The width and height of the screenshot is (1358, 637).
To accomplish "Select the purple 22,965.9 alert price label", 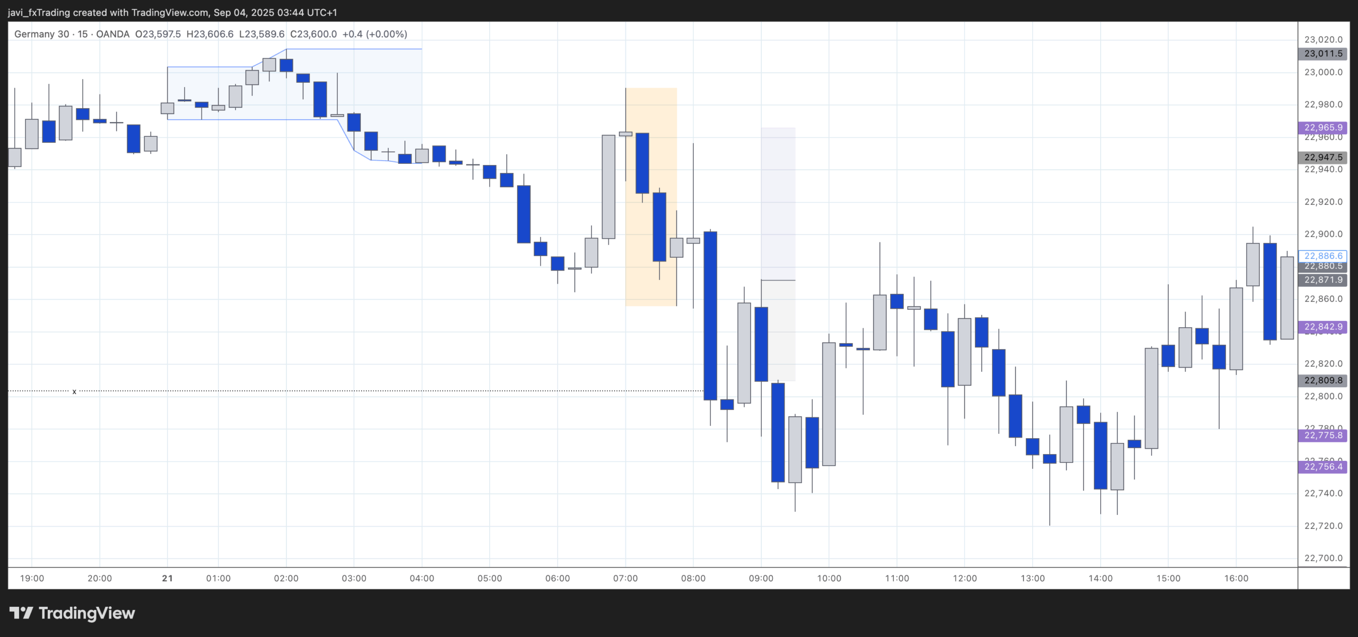I will coord(1324,127).
